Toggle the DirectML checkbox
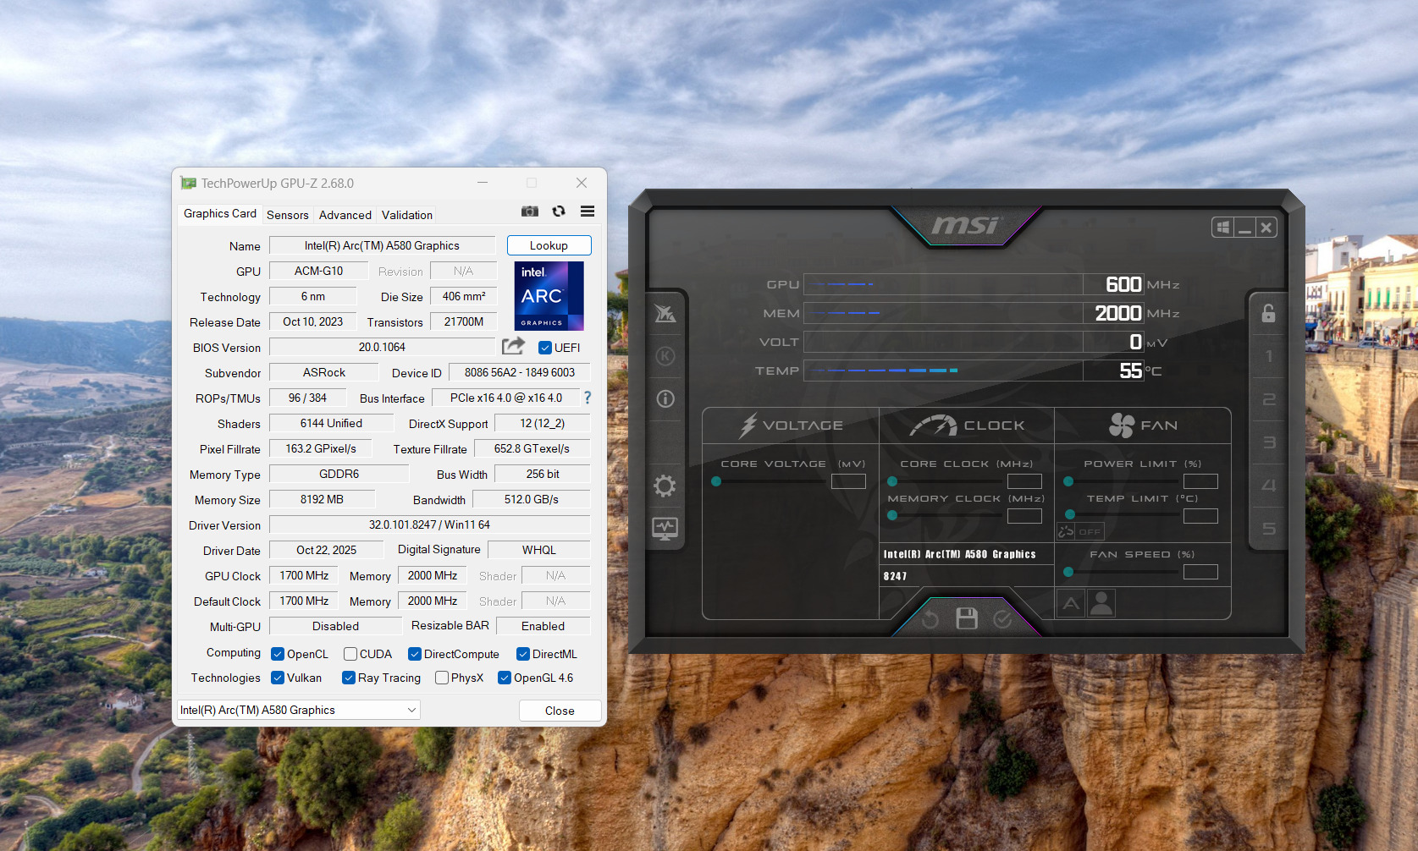The image size is (1418, 851). click(x=523, y=654)
